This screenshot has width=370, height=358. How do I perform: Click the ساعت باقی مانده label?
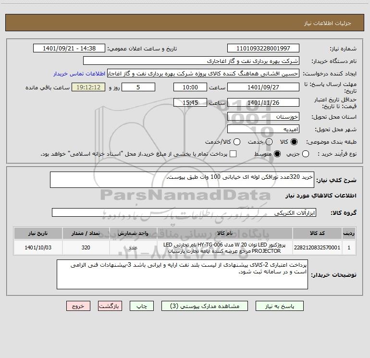[48, 87]
